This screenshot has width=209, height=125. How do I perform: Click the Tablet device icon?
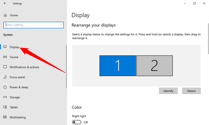(5, 107)
